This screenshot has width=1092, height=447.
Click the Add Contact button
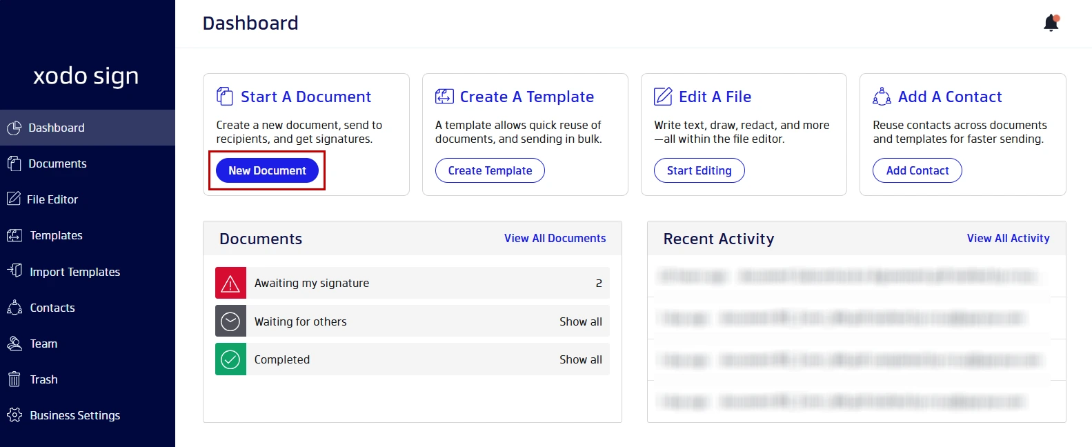coord(917,170)
